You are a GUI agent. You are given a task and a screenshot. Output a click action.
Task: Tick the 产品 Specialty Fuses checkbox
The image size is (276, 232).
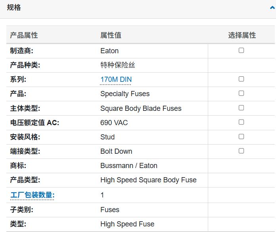pos(241,93)
